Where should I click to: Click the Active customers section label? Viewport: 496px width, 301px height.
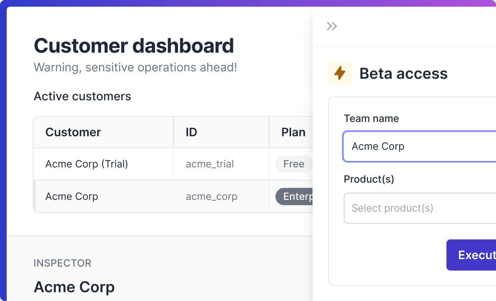82,96
